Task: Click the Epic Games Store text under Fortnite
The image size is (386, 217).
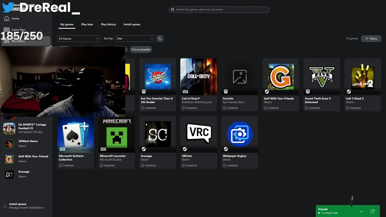Action: coord(234,102)
